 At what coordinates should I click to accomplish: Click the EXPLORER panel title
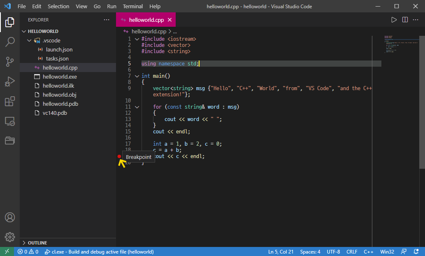point(38,20)
